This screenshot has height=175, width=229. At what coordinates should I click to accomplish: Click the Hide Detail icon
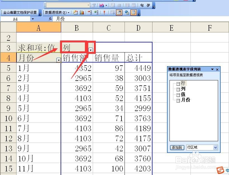(x=89, y=13)
